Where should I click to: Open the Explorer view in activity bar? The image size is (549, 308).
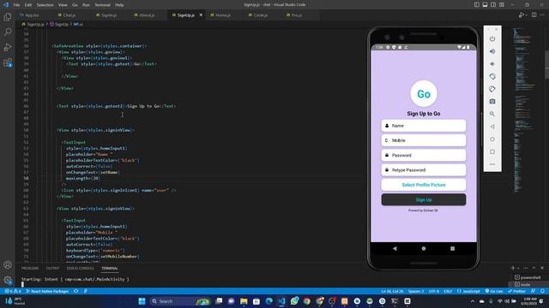(8, 17)
